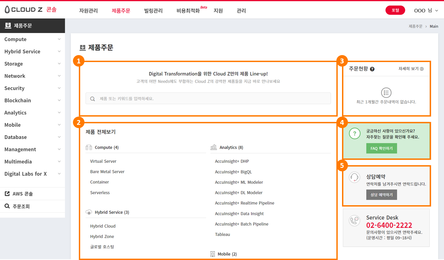This screenshot has height=260, width=444.
Task: Open AccuInsight+ Realtime Pipeline product
Action: pos(245,203)
